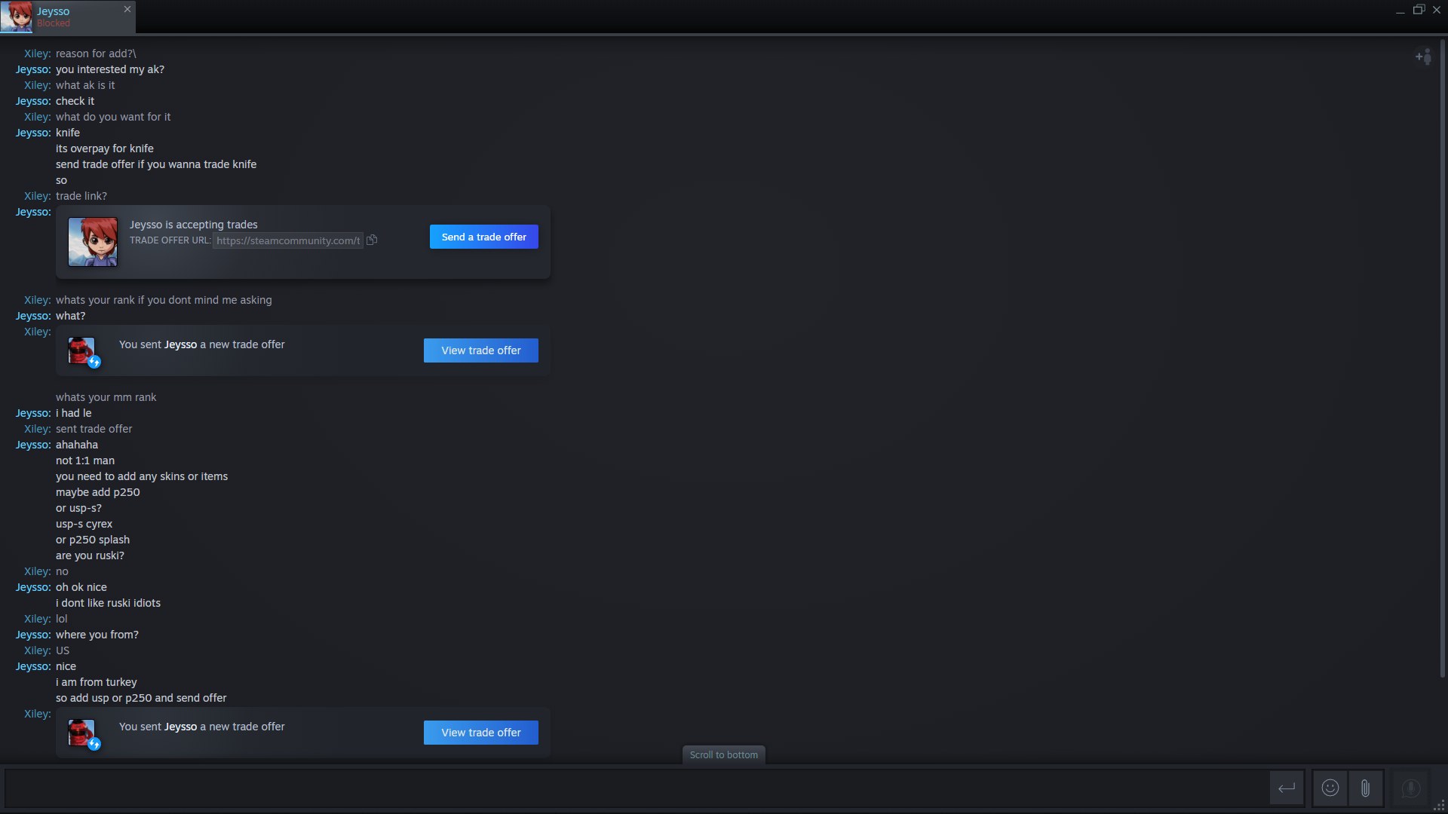The width and height of the screenshot is (1448, 814).
Task: Open the emoticon picker
Action: (1330, 788)
